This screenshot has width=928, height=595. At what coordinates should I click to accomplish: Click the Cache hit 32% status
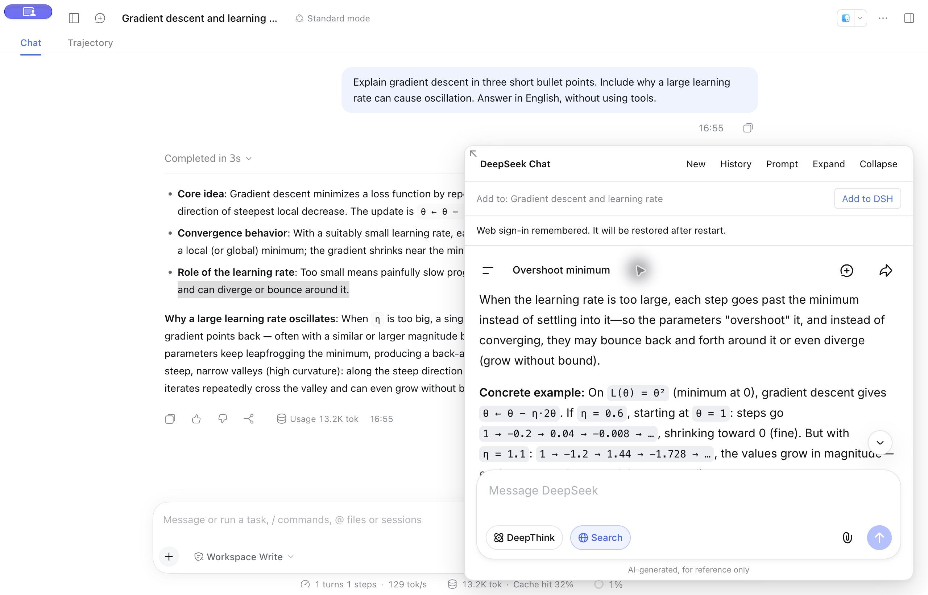tap(543, 584)
